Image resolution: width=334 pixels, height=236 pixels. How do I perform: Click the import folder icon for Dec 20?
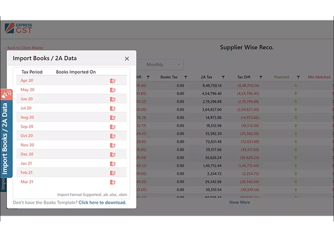point(113,154)
